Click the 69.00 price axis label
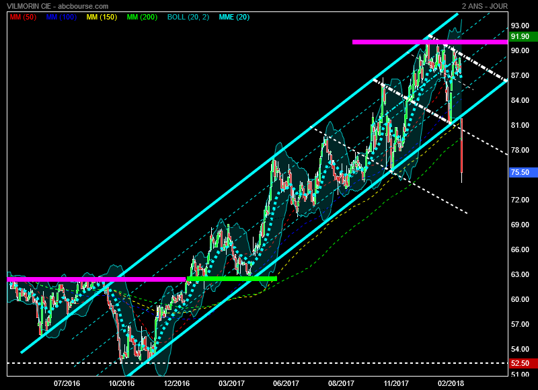Viewport: 538px width, 390px height. [520, 225]
